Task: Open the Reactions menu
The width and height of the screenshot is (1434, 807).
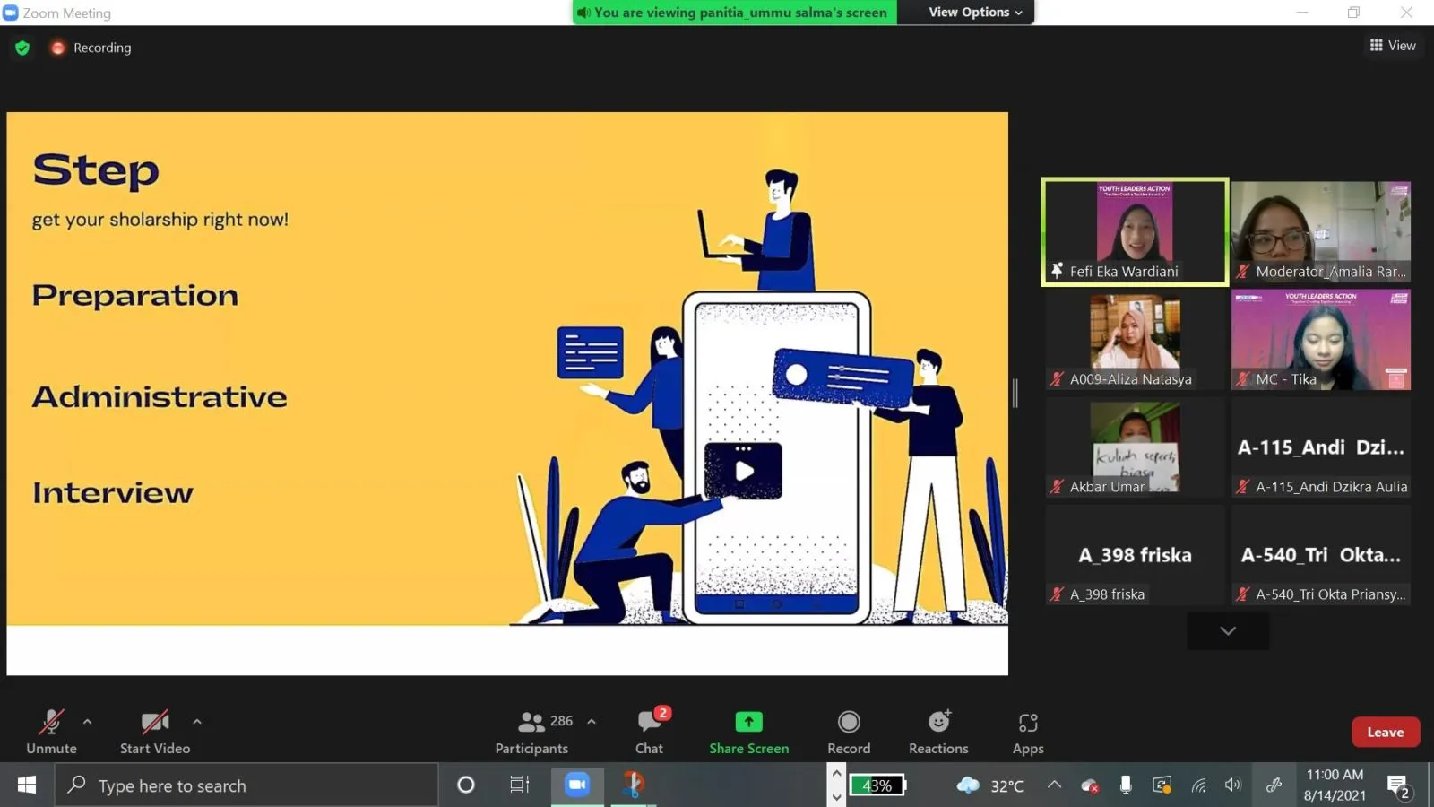Action: pyautogui.click(x=938, y=731)
